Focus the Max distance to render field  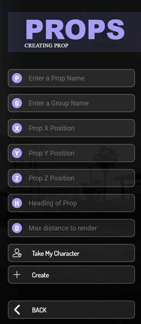pyautogui.click(x=71, y=228)
